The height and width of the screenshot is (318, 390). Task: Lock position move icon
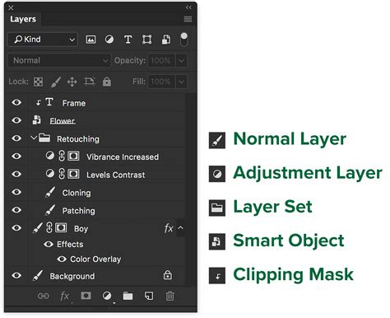pyautogui.click(x=72, y=82)
